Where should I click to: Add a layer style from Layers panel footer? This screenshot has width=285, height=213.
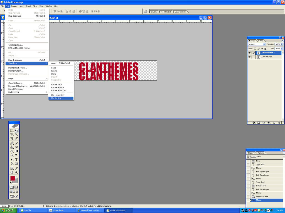(x=254, y=123)
